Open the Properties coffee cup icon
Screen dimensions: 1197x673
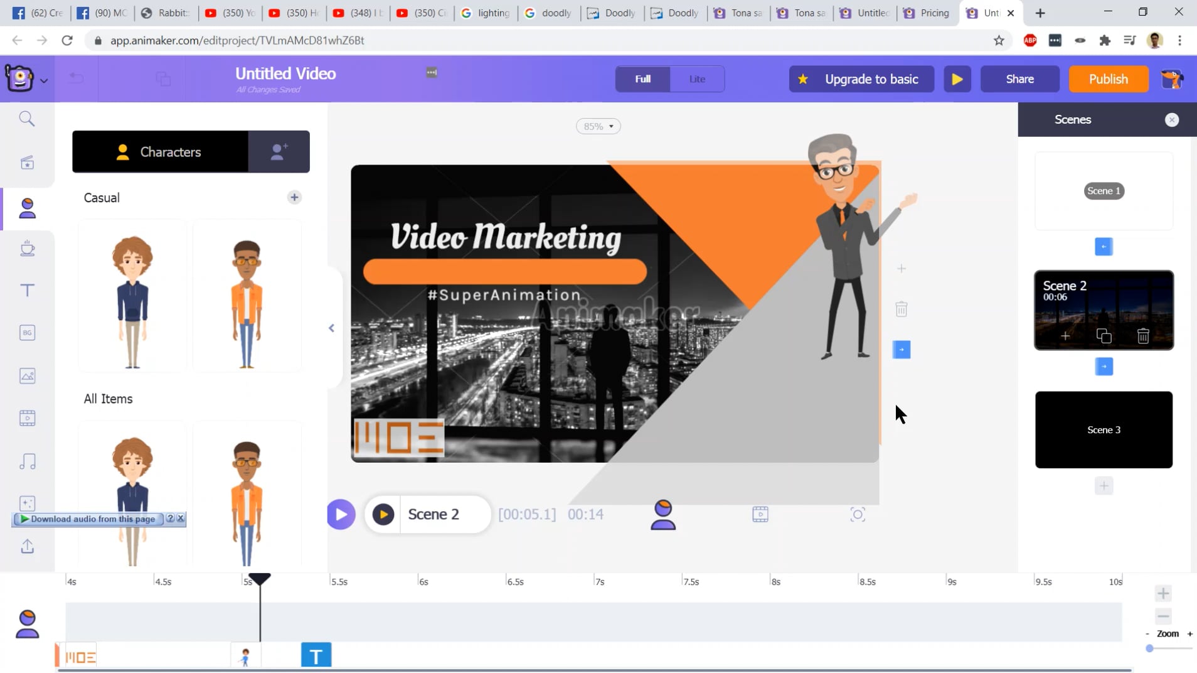[x=27, y=248]
